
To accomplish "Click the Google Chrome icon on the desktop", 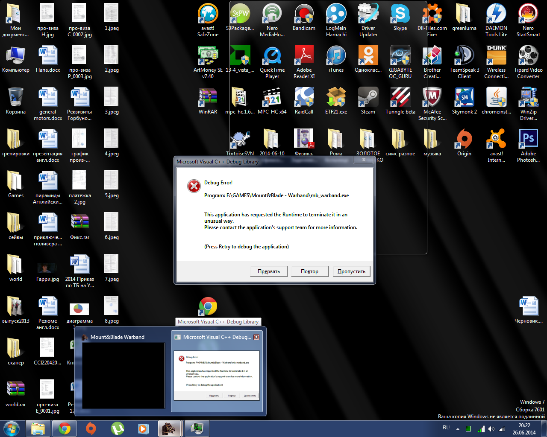I will 208,306.
